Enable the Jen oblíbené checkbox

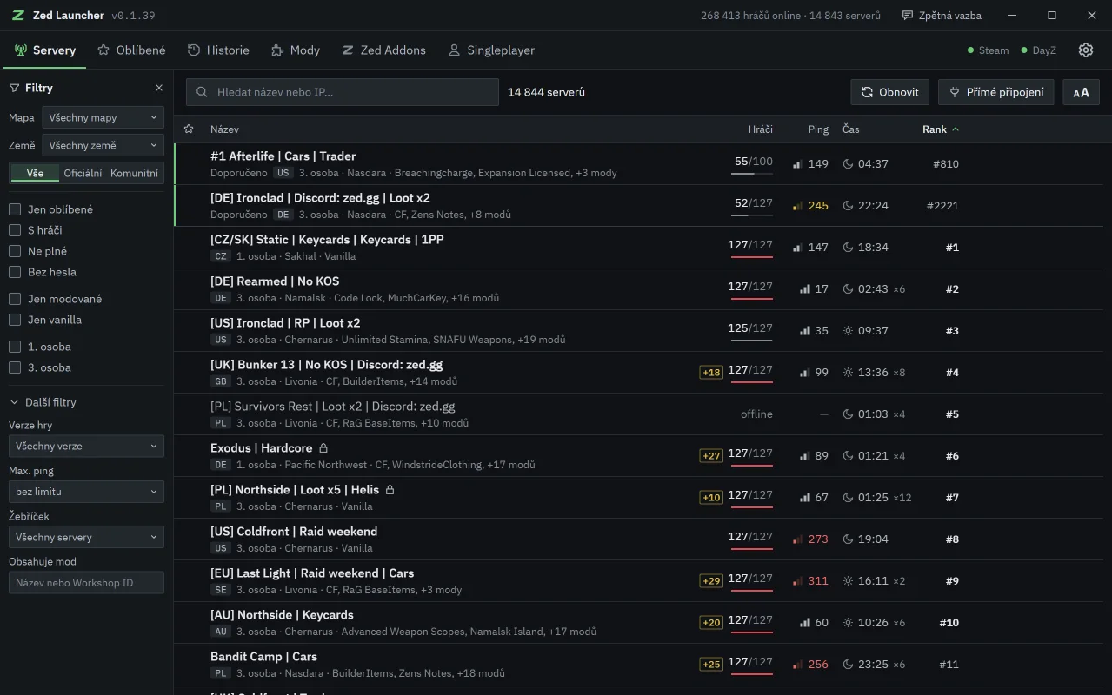15,209
